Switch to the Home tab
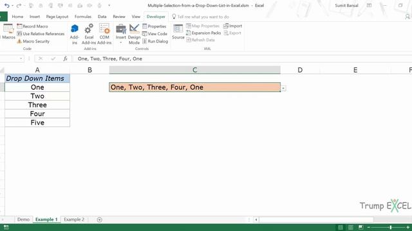 pyautogui.click(x=17, y=17)
